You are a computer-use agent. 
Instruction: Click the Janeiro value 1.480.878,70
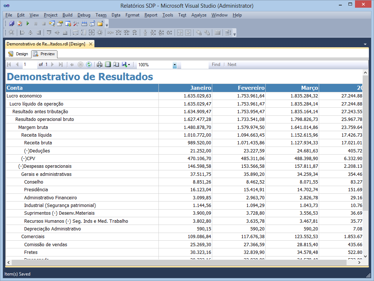tap(197, 127)
